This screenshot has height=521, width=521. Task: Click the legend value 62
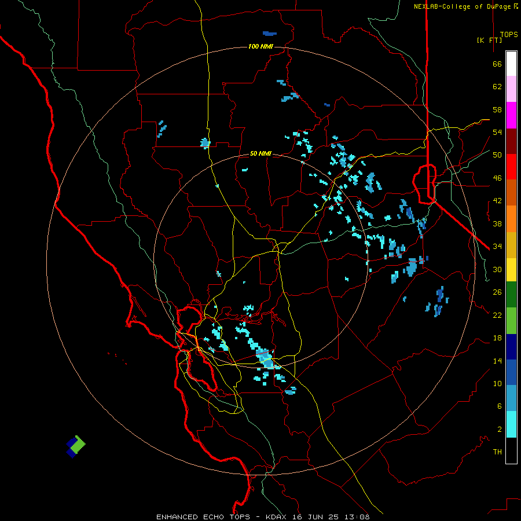click(497, 87)
